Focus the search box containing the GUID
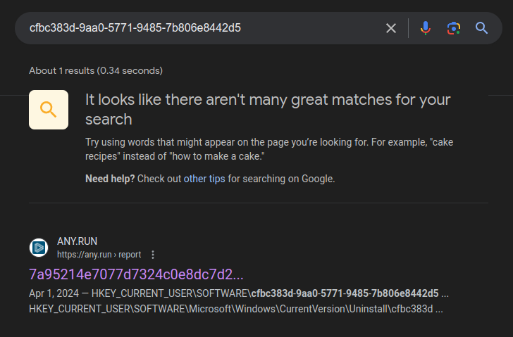 pos(197,28)
